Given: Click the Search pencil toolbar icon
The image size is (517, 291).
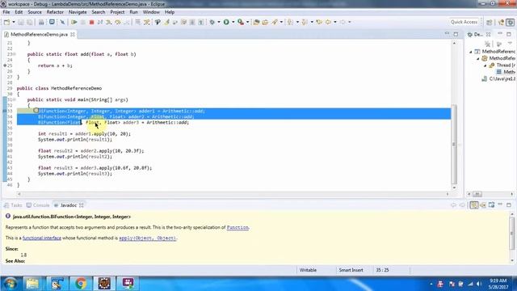Looking at the screenshot, I should (x=275, y=22).
